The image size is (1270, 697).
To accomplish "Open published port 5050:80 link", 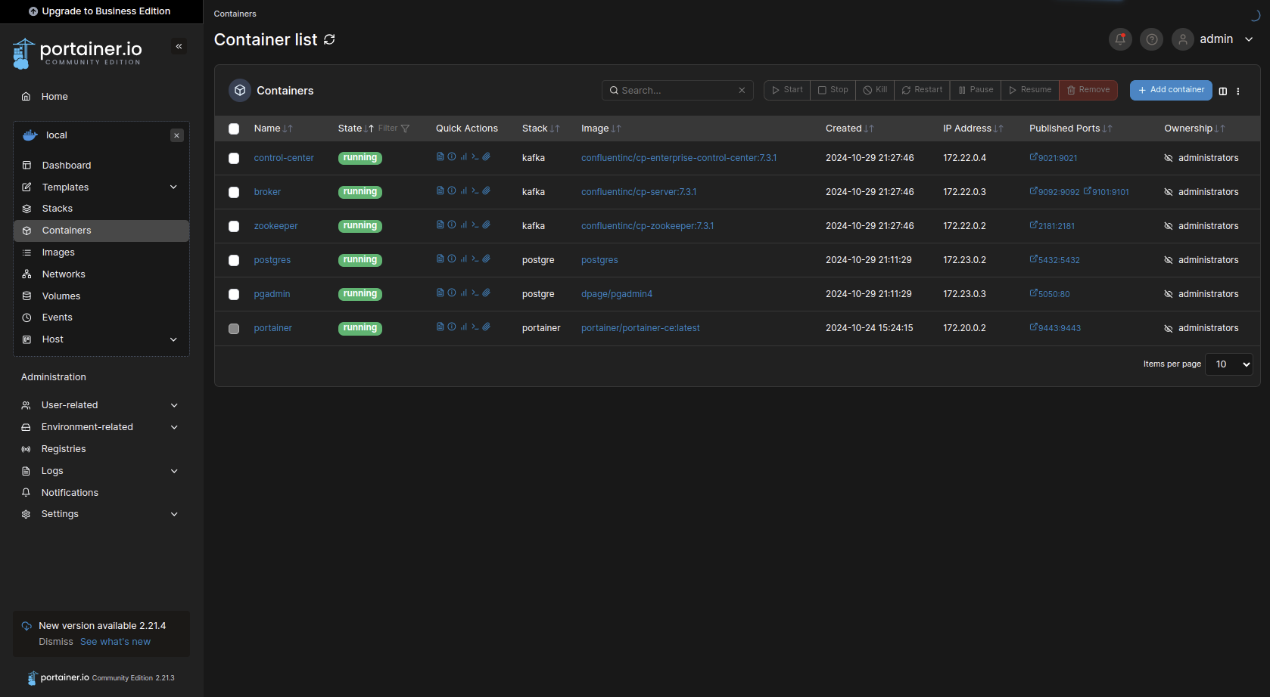I will tap(1050, 294).
